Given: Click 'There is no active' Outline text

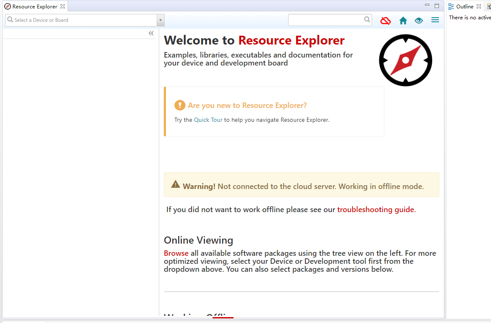Looking at the screenshot, I should point(470,18).
